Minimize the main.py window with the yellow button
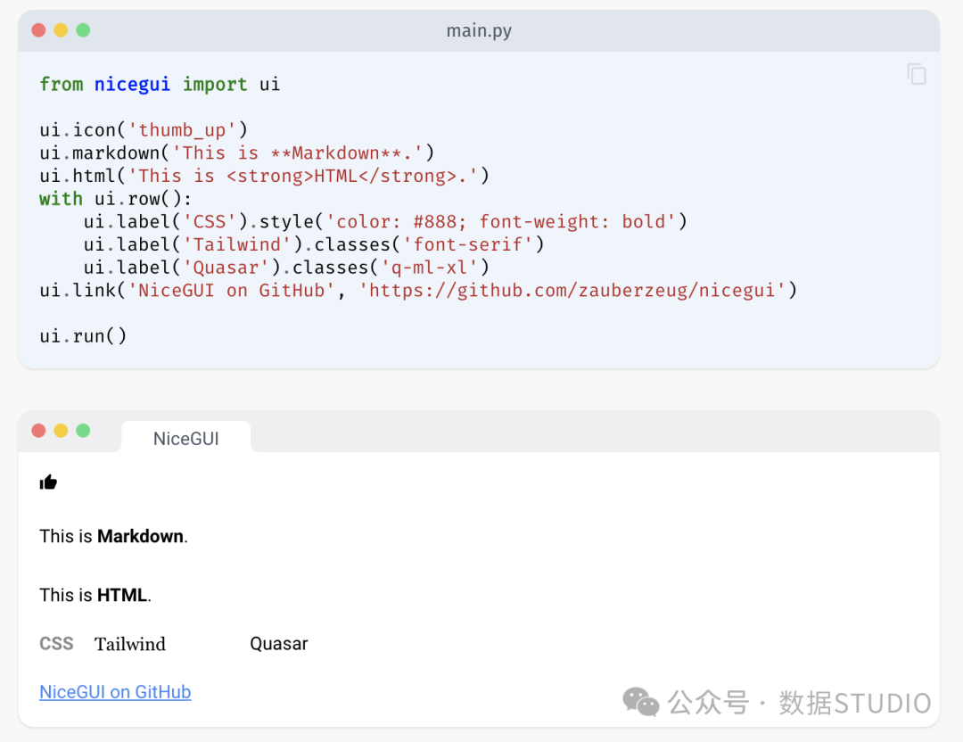The width and height of the screenshot is (963, 742). pyautogui.click(x=61, y=30)
